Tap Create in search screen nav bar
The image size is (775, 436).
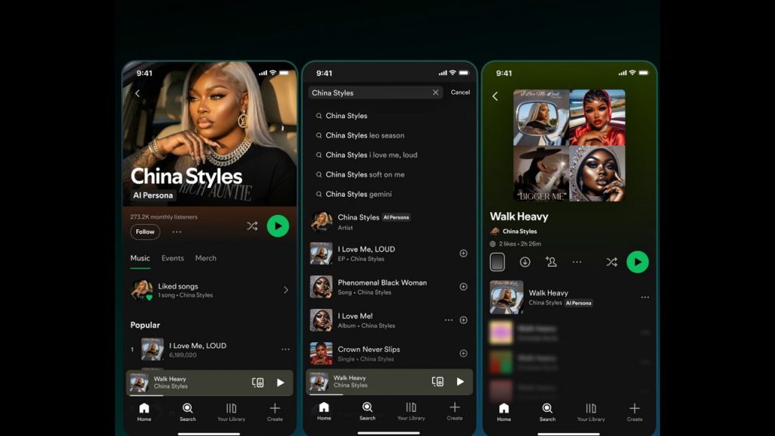[455, 411]
